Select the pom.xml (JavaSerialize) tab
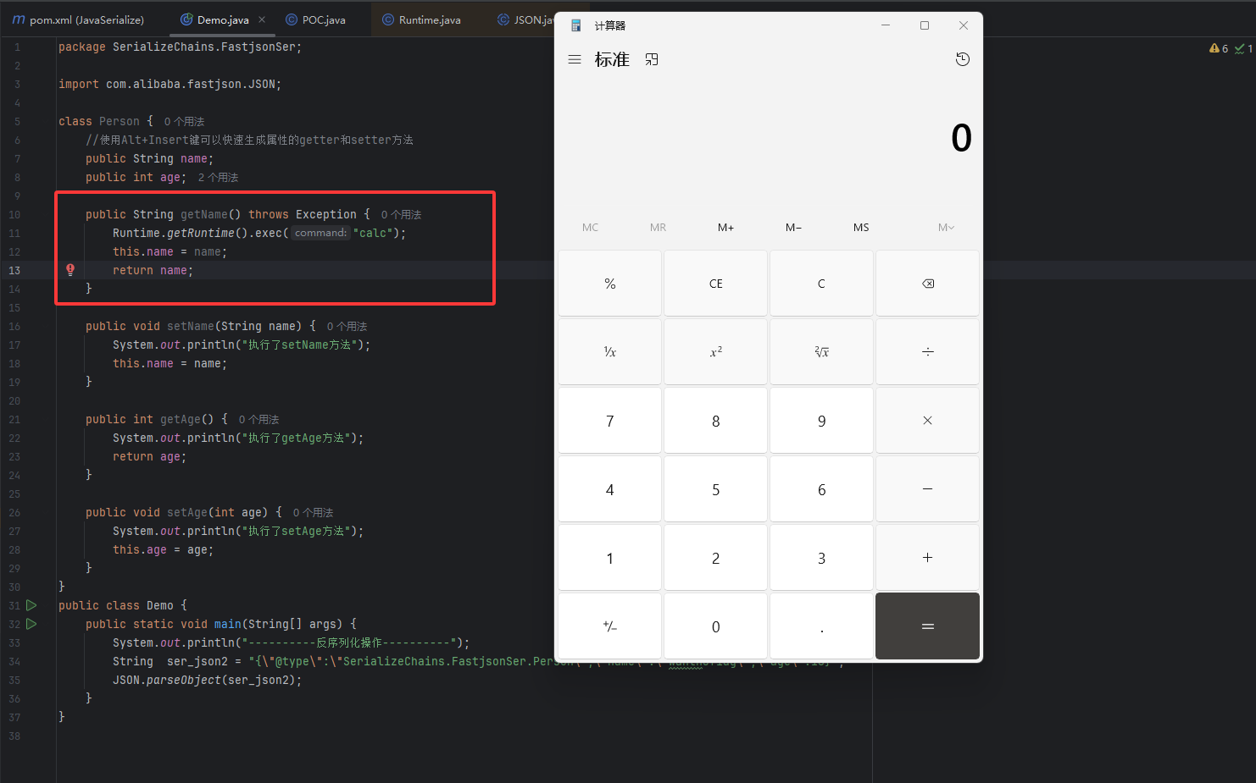This screenshot has width=1256, height=783. coord(86,19)
